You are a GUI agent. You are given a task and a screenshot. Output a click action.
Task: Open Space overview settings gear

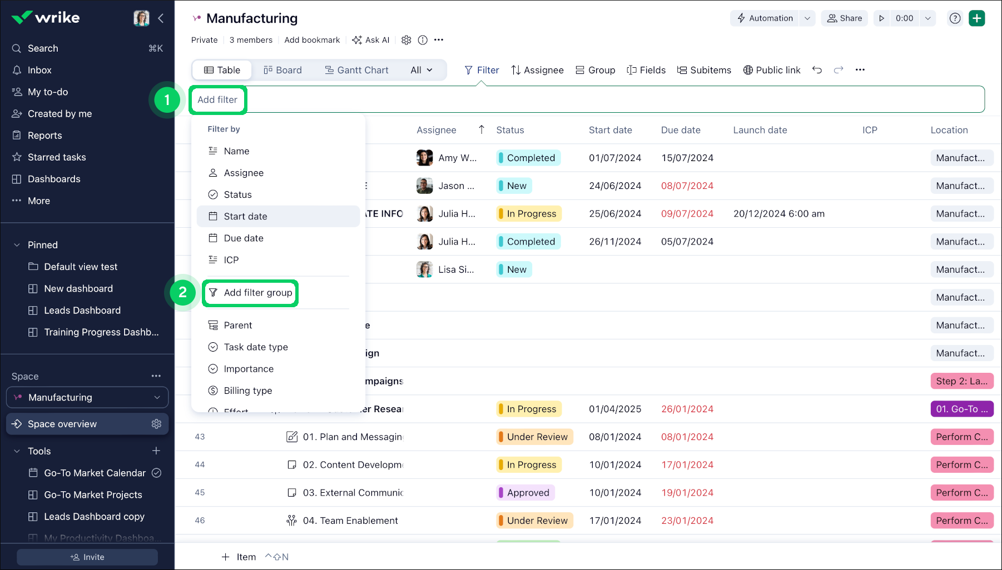click(156, 424)
